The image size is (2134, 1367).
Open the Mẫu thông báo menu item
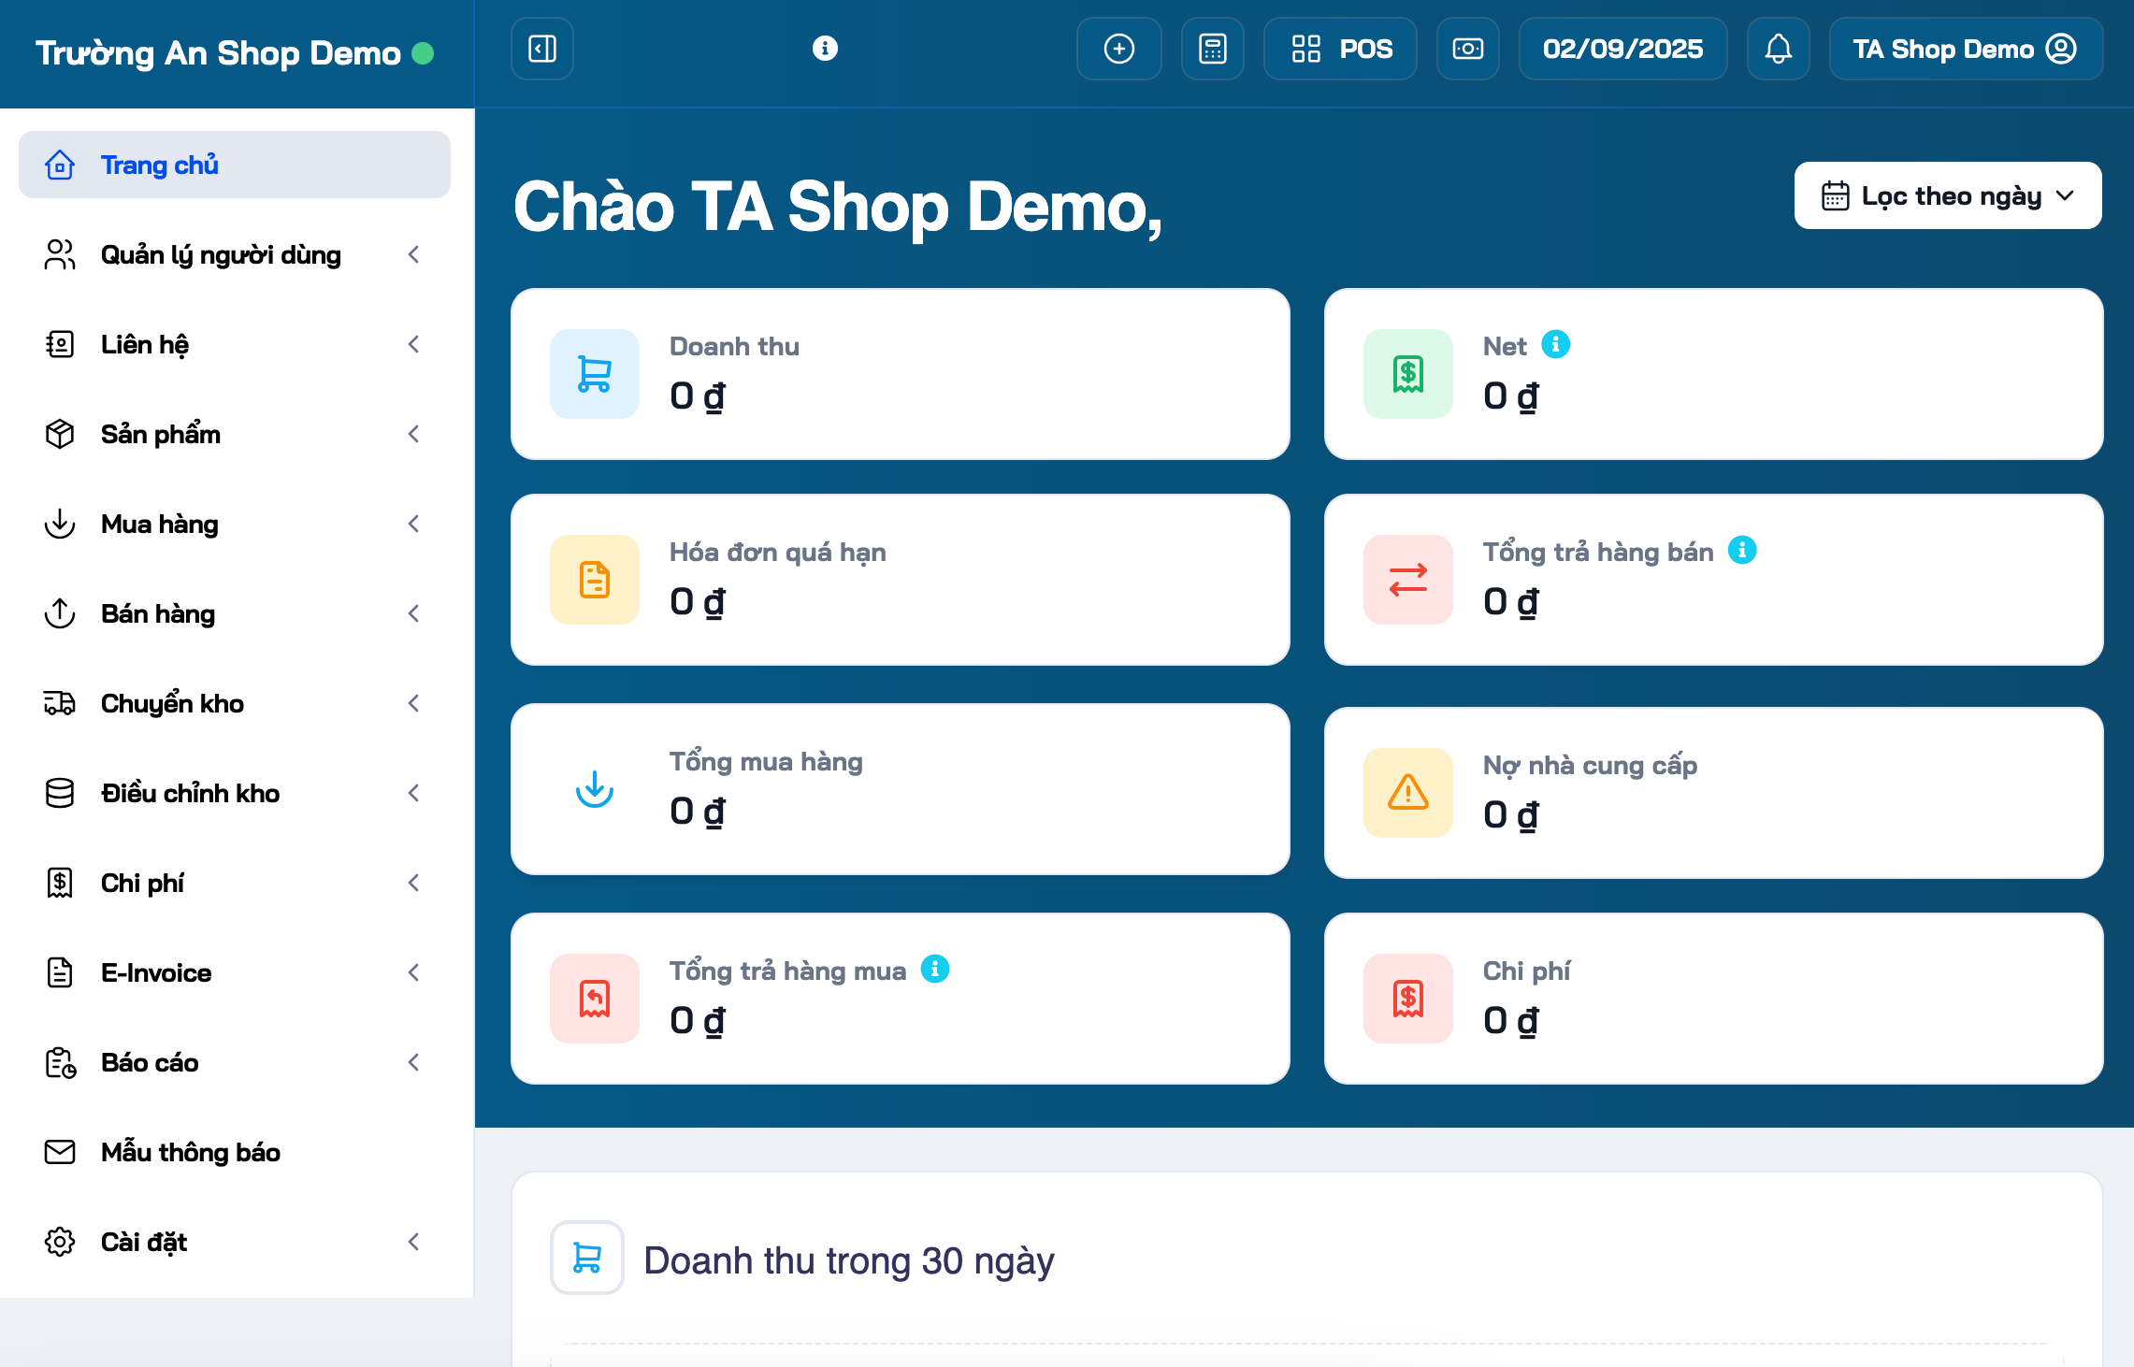pos(191,1152)
